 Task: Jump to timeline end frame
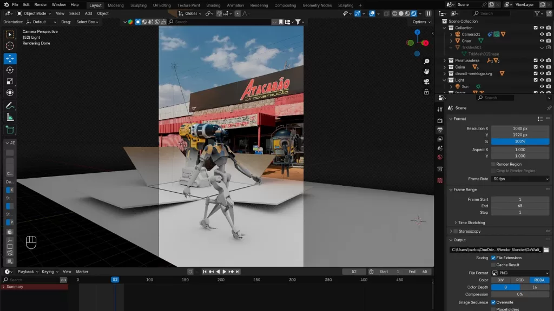pos(238,272)
